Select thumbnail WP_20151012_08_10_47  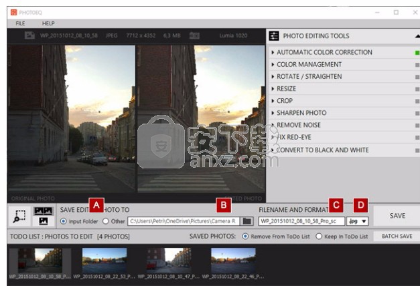coord(169,263)
